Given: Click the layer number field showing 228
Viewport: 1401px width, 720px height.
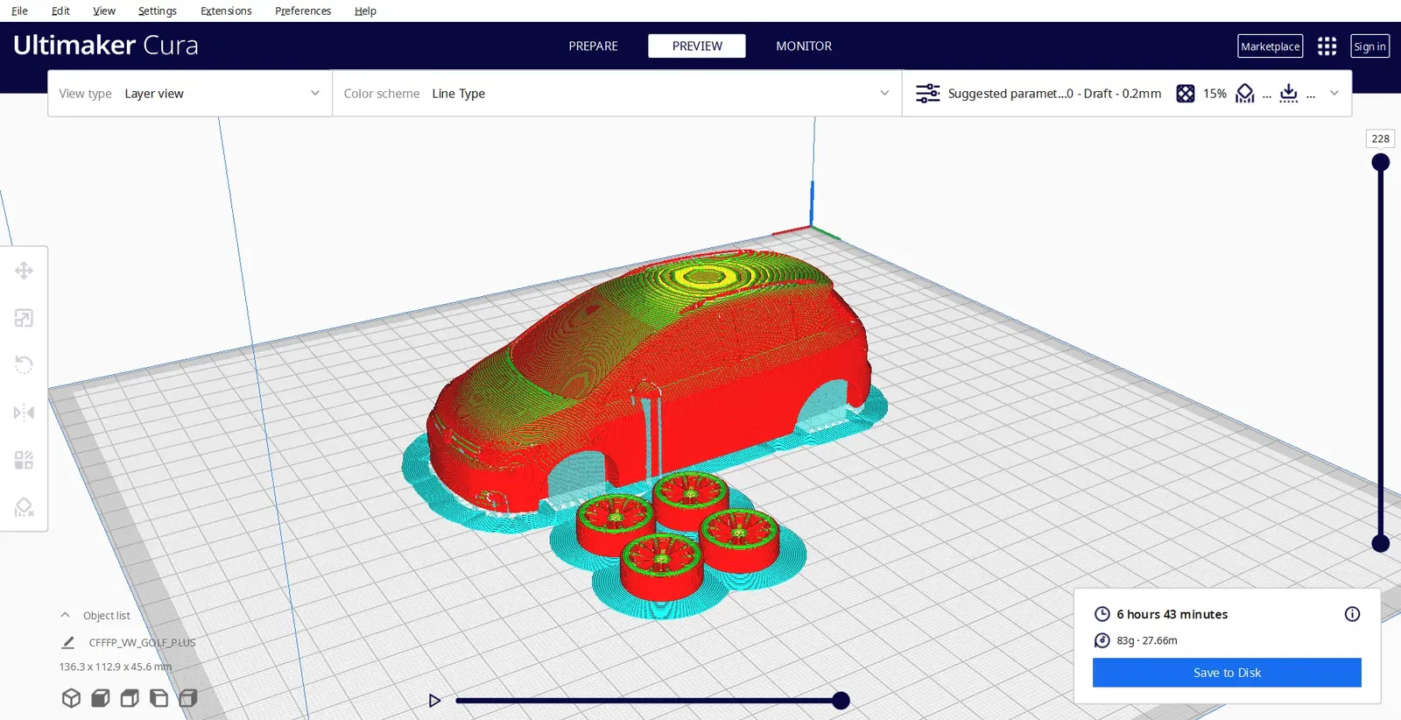Looking at the screenshot, I should point(1381,138).
